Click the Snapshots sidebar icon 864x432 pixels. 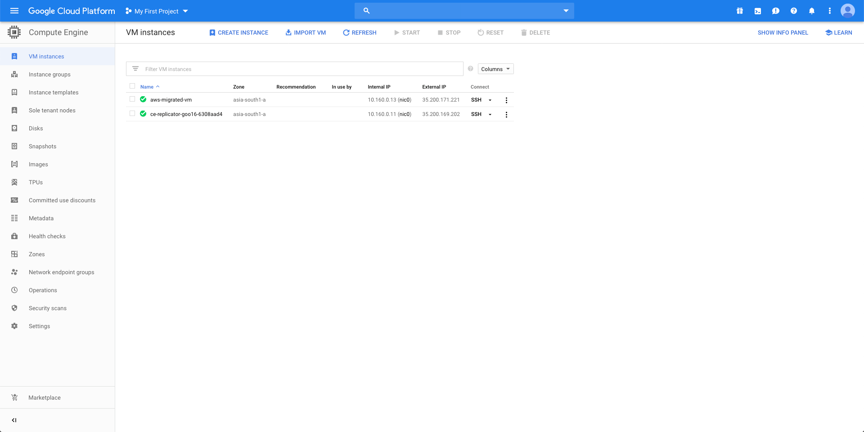[14, 146]
